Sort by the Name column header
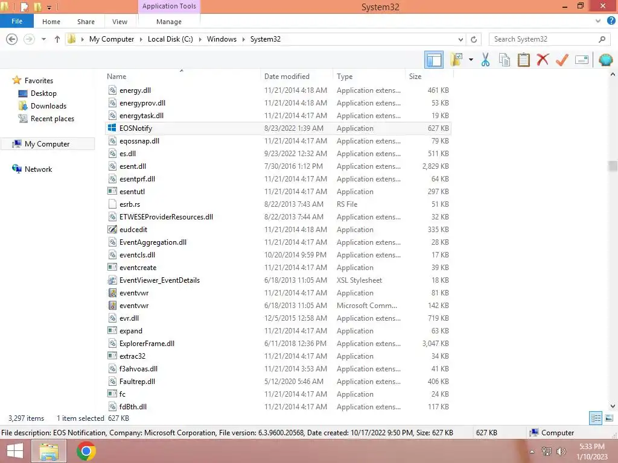618x463 pixels. 181,77
